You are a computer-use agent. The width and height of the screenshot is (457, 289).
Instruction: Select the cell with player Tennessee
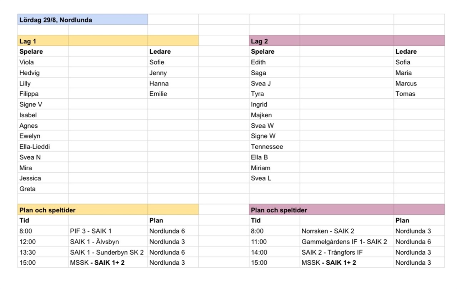(274, 147)
